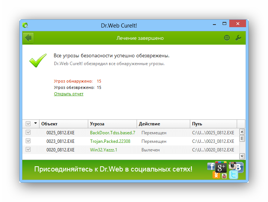Screen dimensions: 268x202
Task: Toggle checkbox for 0023_0812.EXE
Action: tap(28, 141)
